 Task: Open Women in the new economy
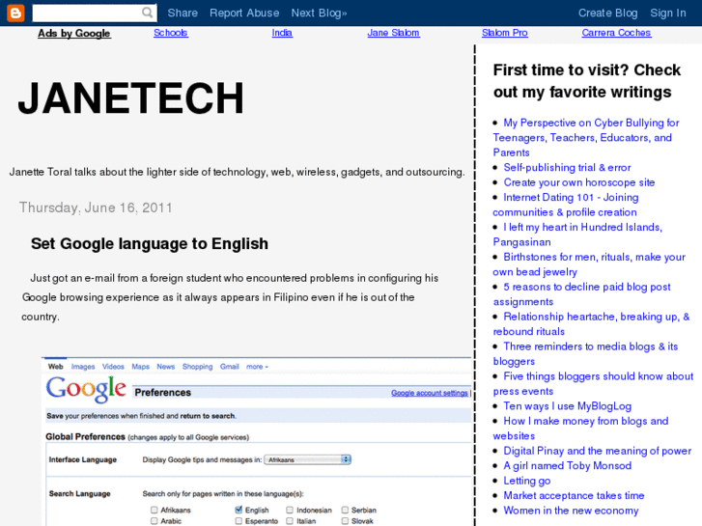coord(571,511)
